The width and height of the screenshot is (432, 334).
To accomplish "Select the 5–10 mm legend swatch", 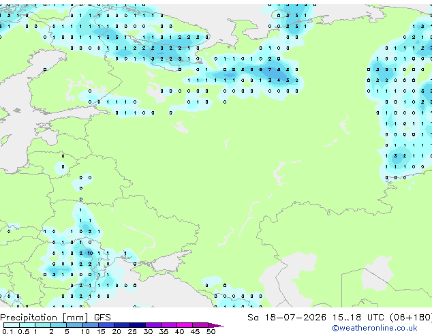I will [74, 325].
